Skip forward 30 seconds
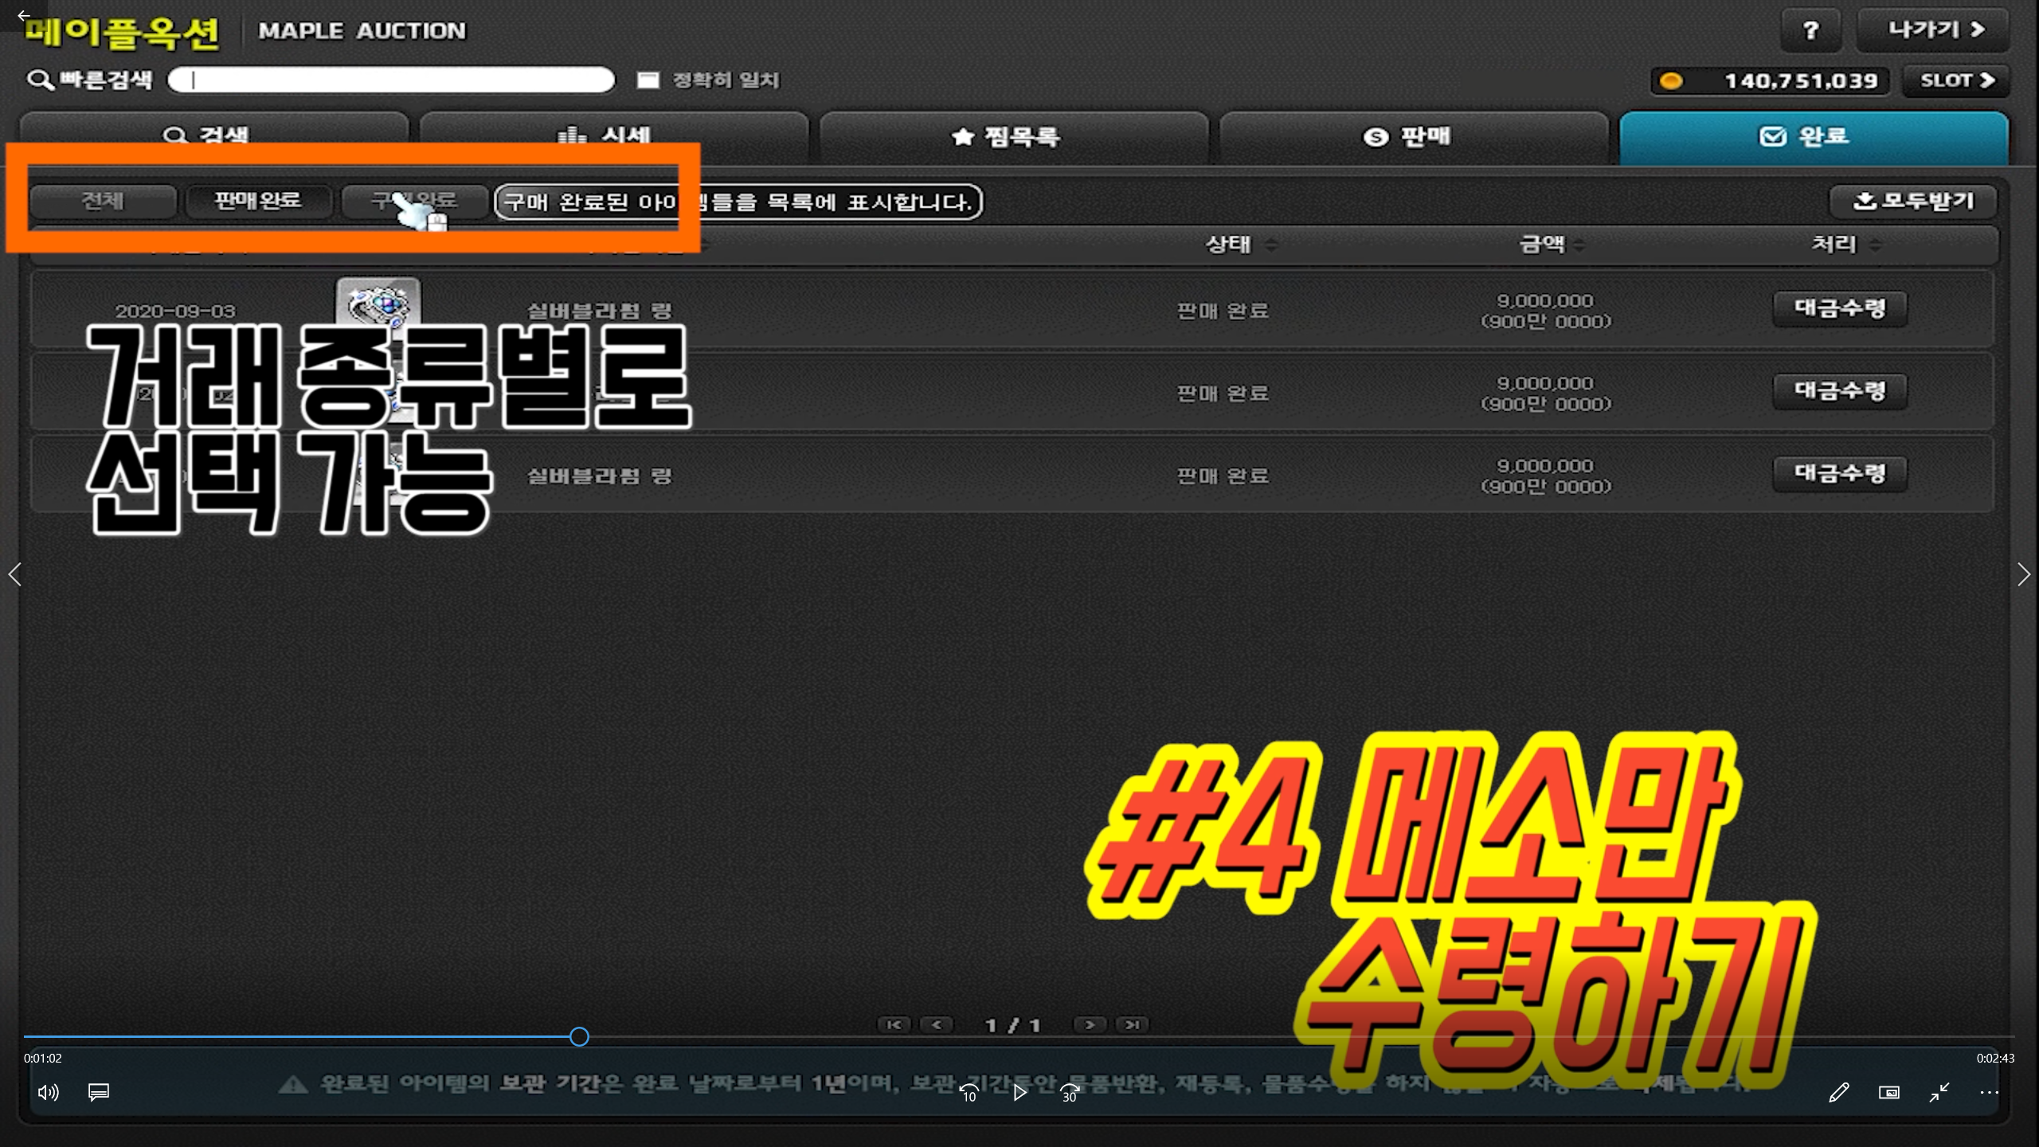The height and width of the screenshot is (1147, 2039). coord(1070,1093)
